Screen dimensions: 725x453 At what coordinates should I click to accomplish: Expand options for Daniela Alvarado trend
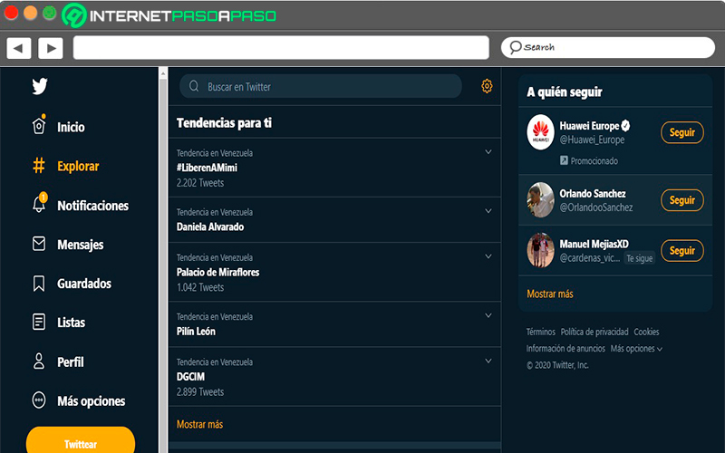point(488,211)
